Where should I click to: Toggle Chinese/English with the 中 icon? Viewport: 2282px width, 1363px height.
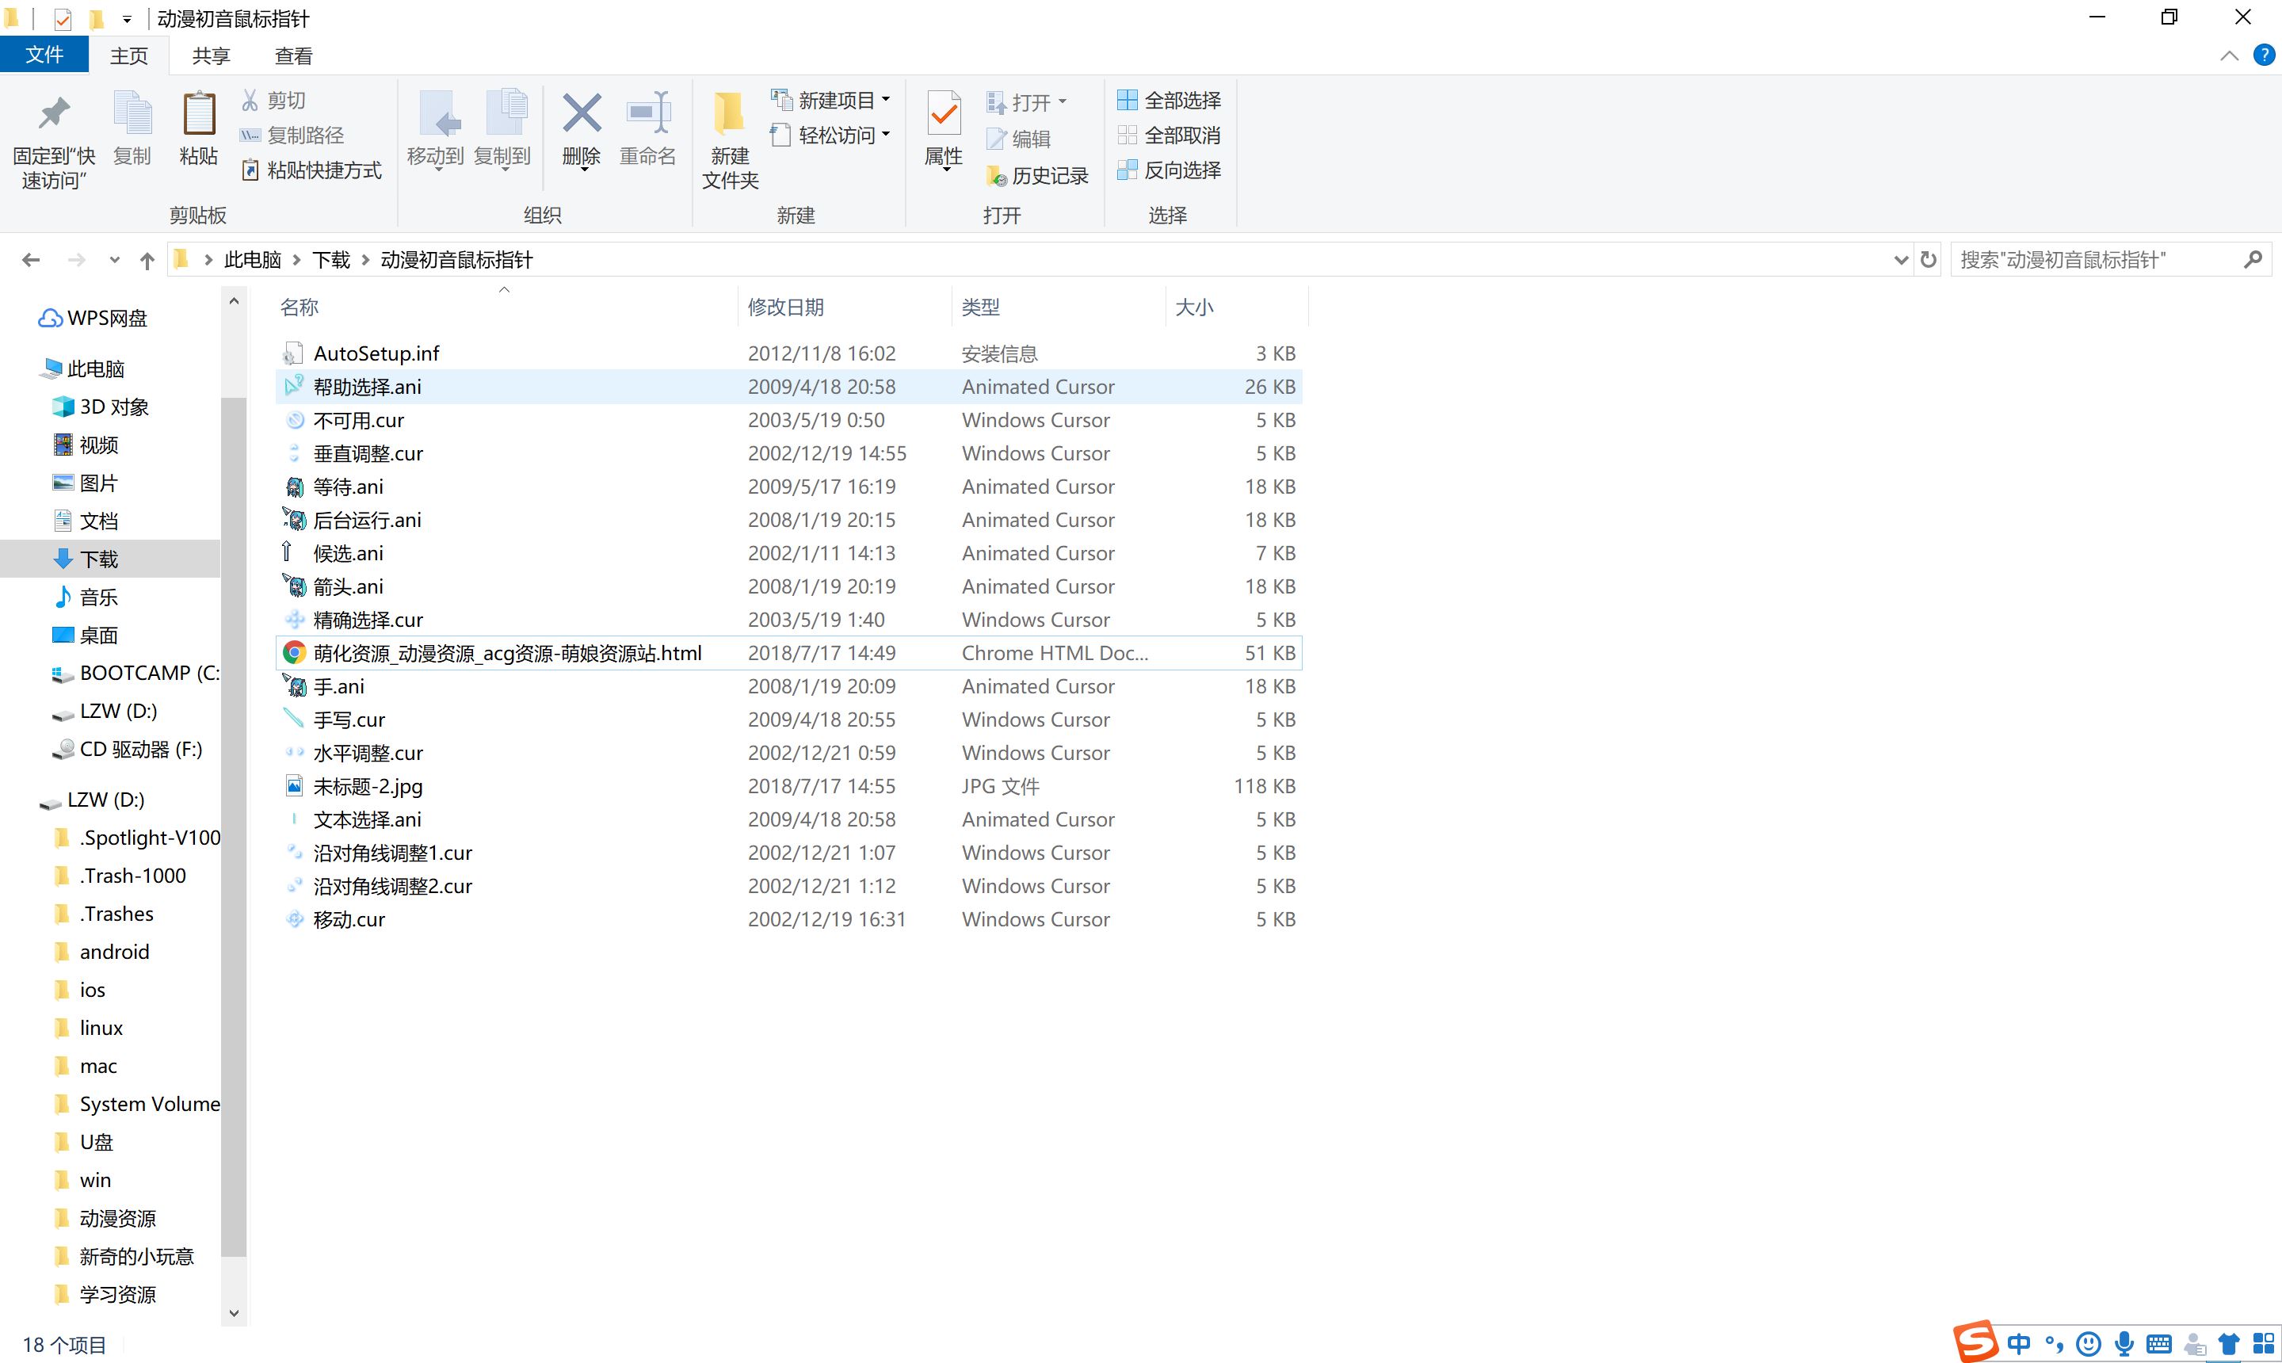[2020, 1343]
